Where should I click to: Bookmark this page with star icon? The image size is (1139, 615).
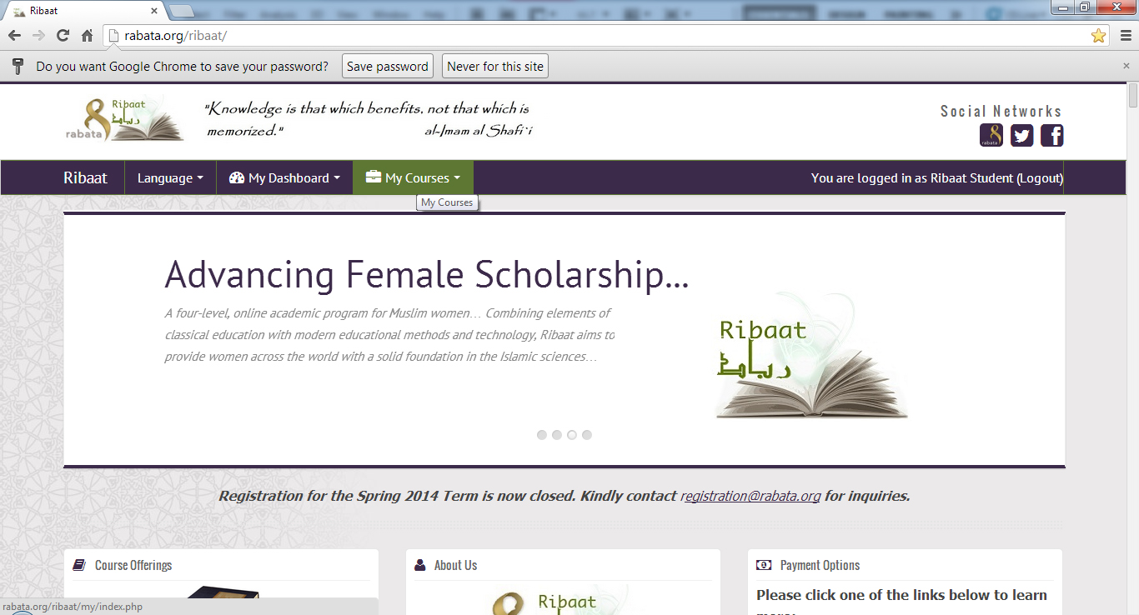point(1098,36)
